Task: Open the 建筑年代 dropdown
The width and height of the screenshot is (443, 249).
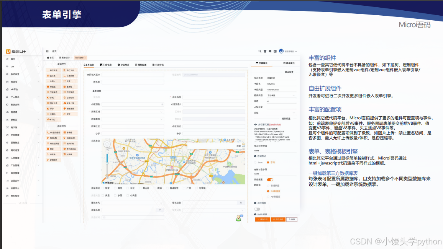Action: (x=133, y=203)
